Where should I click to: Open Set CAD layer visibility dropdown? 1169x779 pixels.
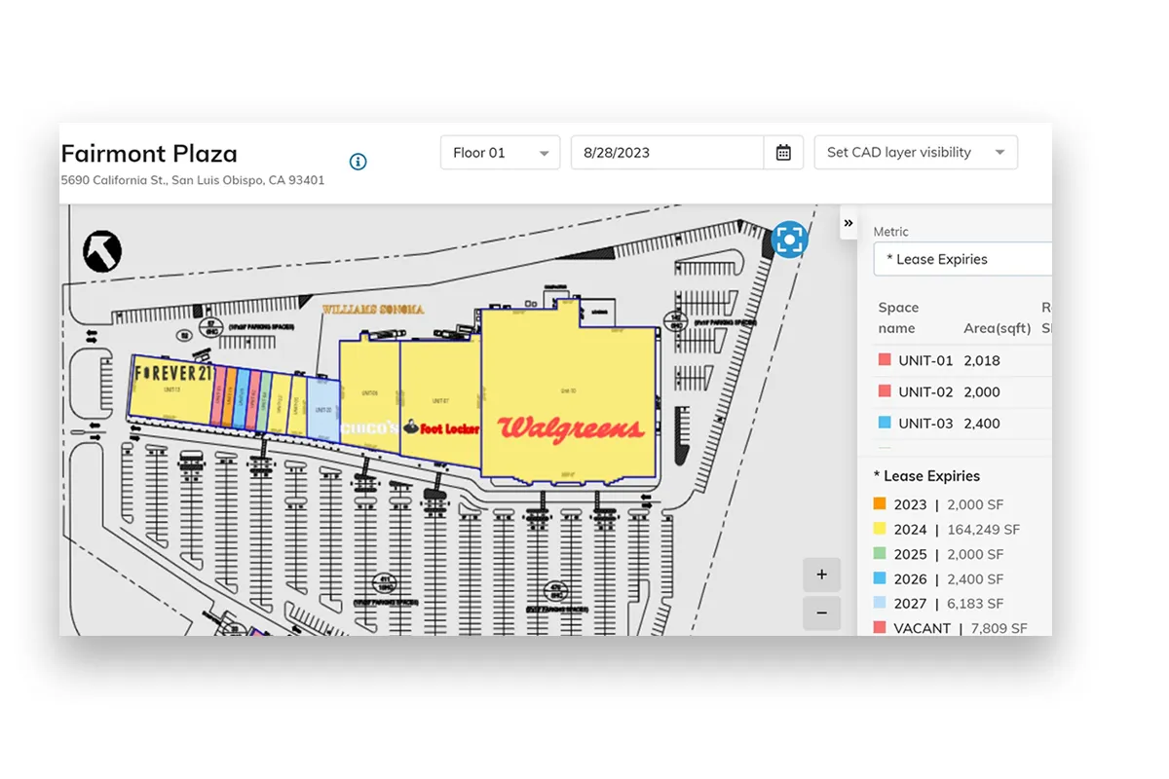[x=916, y=153]
